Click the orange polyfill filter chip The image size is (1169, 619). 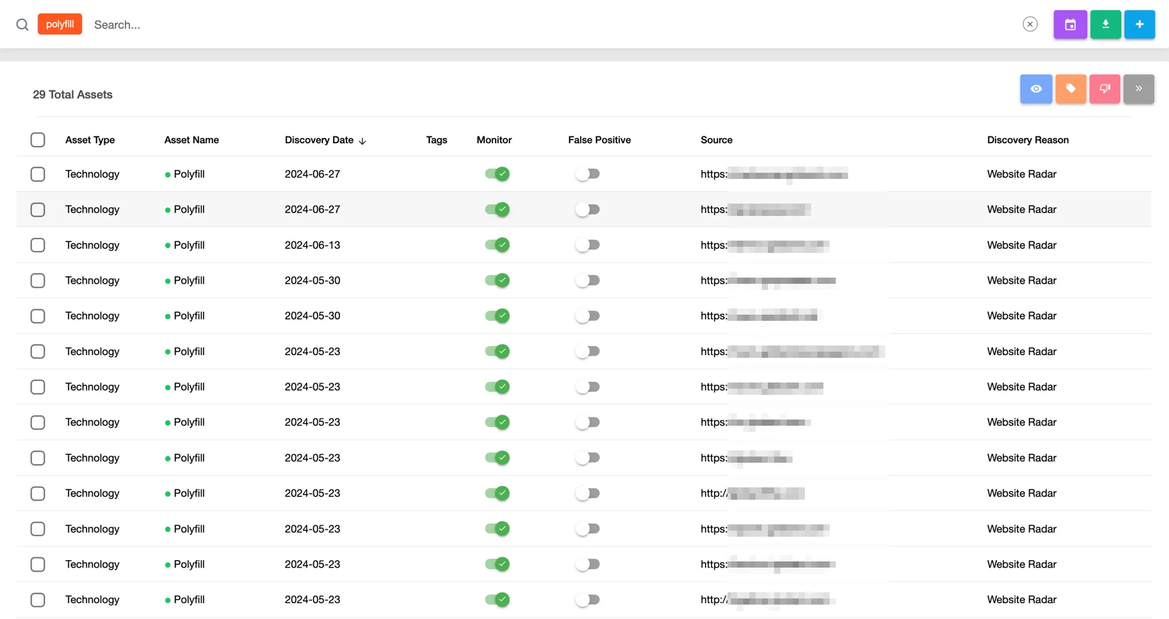(x=60, y=24)
